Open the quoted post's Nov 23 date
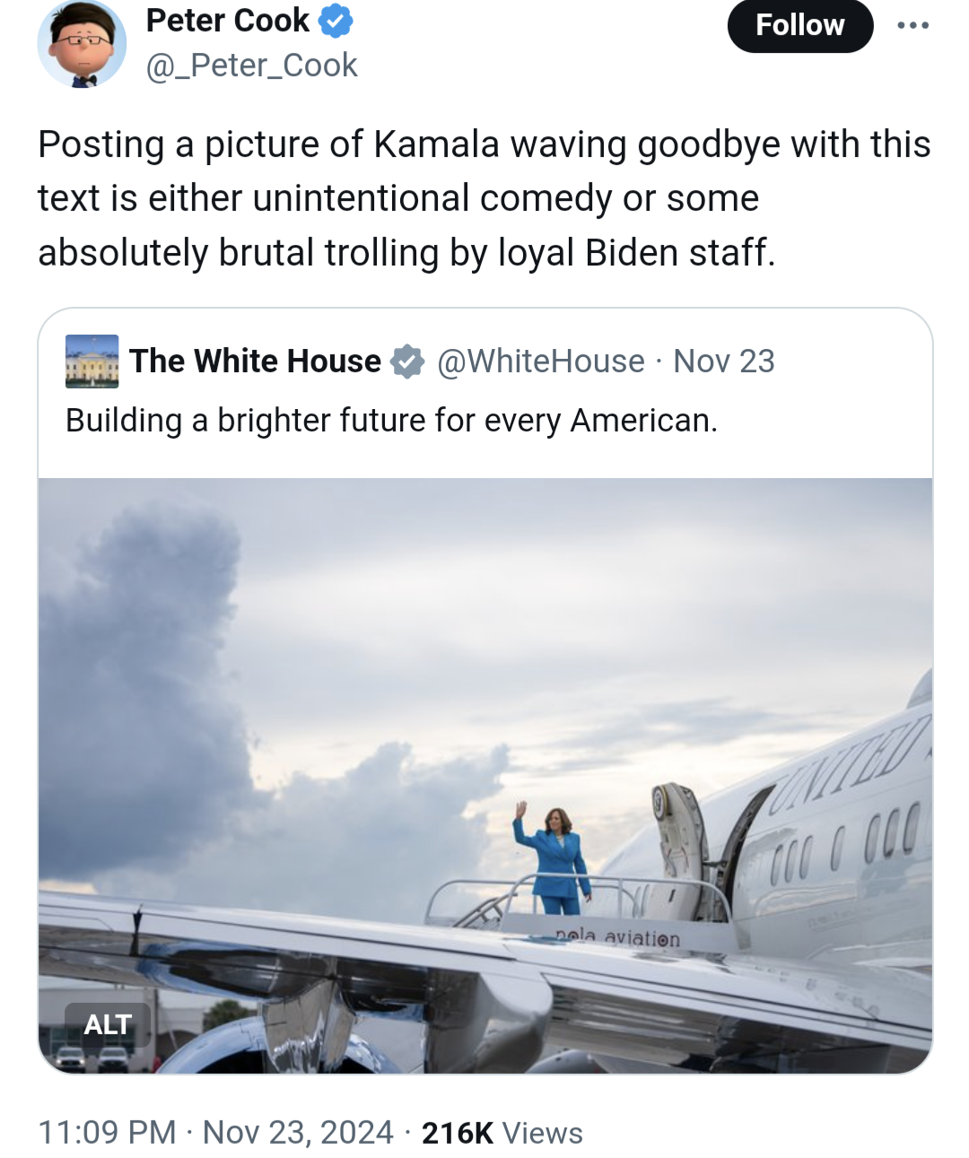The image size is (969, 1158). (x=724, y=361)
